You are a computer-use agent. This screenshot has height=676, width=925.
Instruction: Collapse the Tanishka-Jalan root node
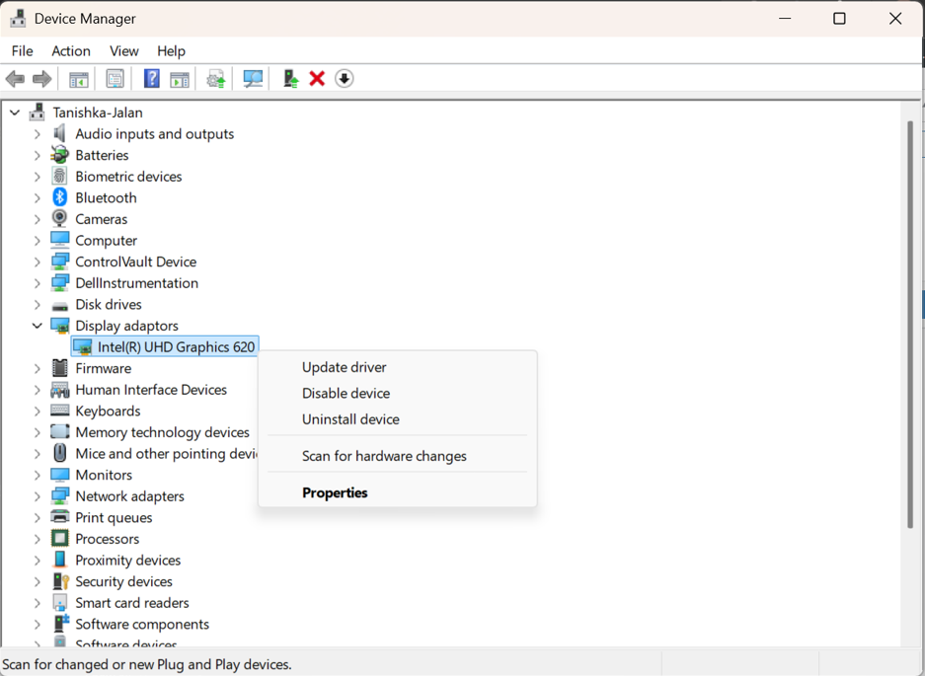coord(15,113)
